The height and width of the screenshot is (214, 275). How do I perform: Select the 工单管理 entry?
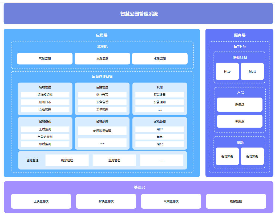coord(102,110)
